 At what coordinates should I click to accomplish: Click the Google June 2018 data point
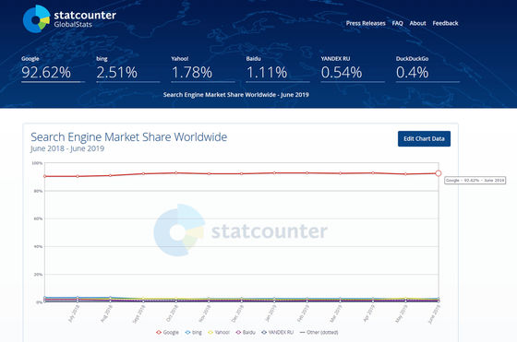coord(45,176)
